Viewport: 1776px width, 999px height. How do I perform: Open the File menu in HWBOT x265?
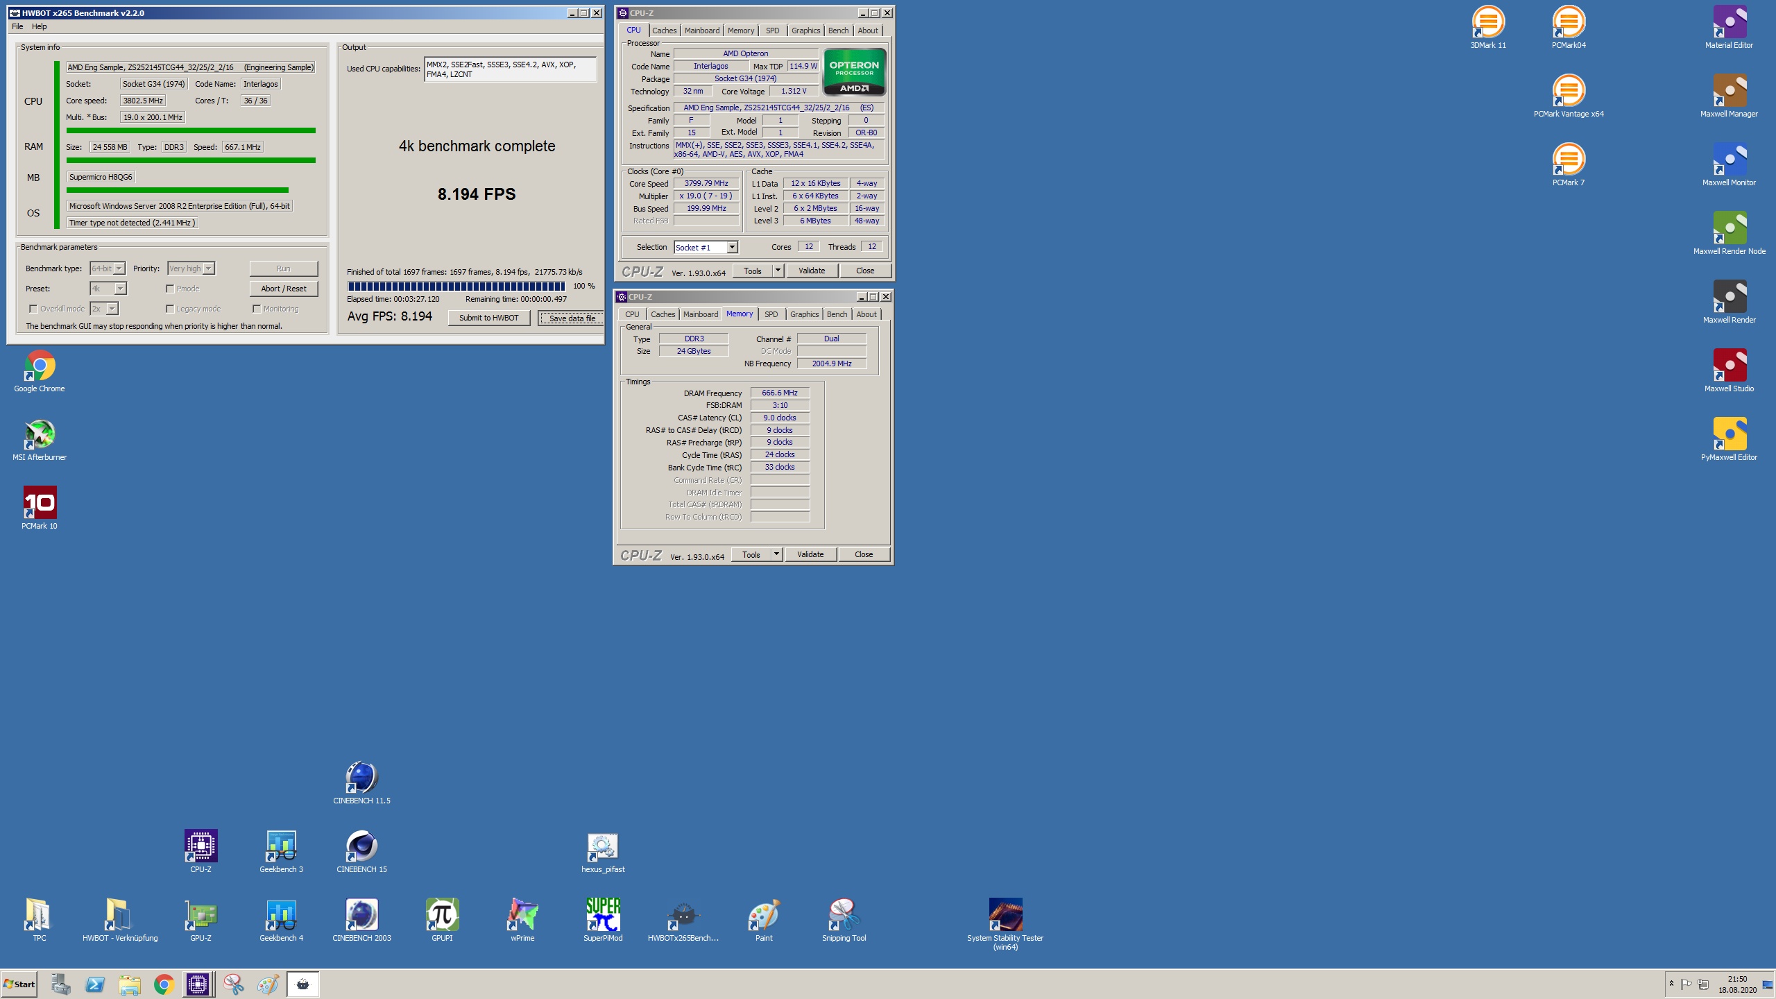[17, 26]
